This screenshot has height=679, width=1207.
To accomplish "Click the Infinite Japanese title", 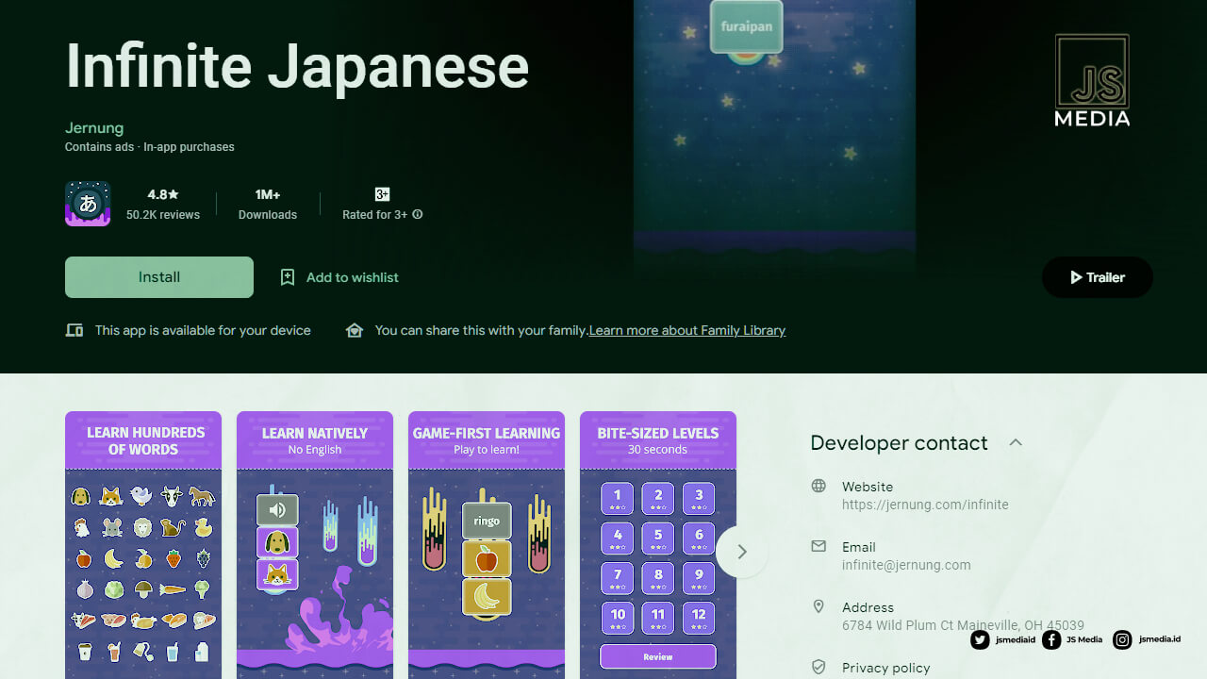I will pyautogui.click(x=297, y=68).
